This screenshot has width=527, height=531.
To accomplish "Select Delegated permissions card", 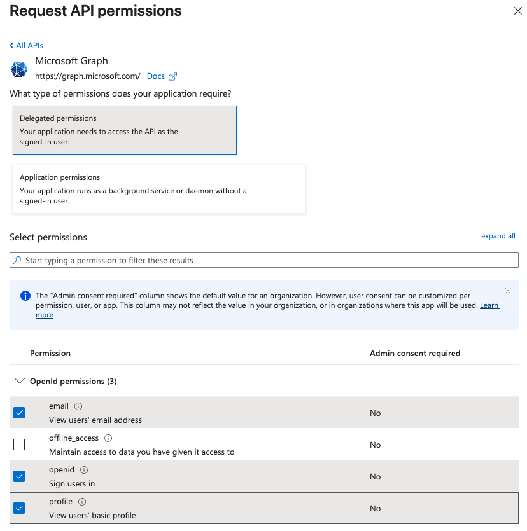I will [x=125, y=130].
